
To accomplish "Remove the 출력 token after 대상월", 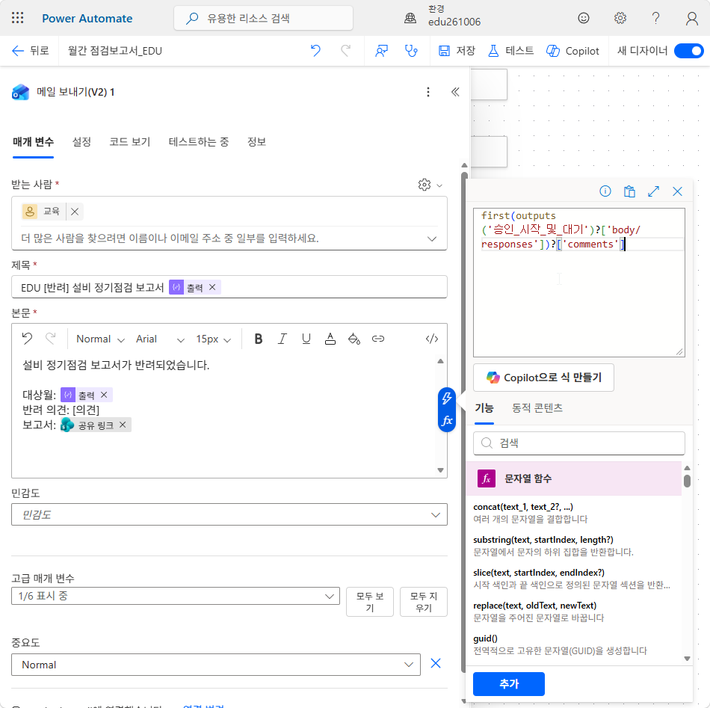I will (104, 395).
